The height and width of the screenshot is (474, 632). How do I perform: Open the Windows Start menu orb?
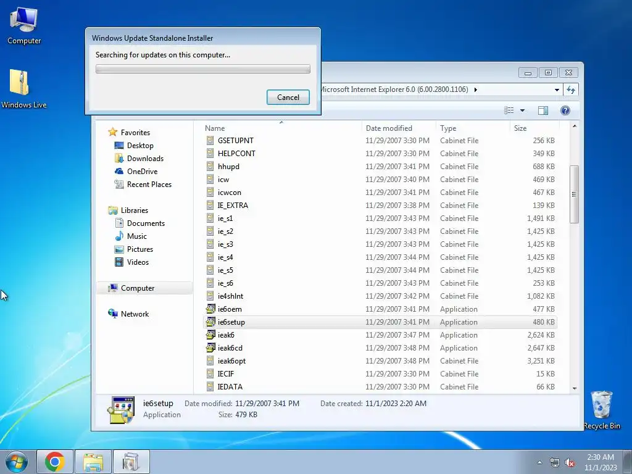click(x=17, y=462)
